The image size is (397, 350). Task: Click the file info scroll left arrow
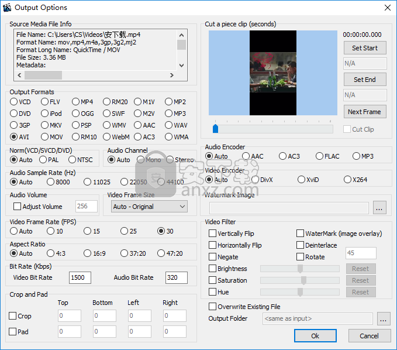19,76
